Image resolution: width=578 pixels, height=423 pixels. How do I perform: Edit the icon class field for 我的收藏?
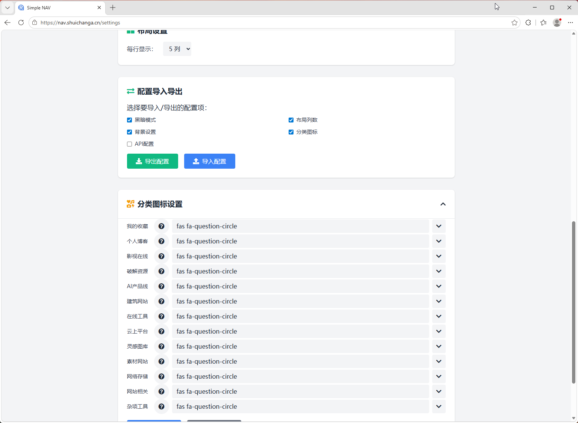pos(301,226)
